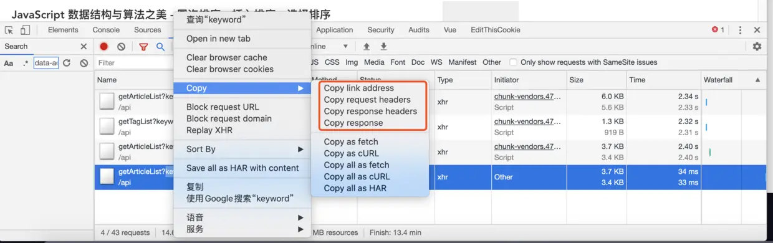Screen dimensions: 773x243
Task: Close the DevTools panel
Action: point(757,30)
